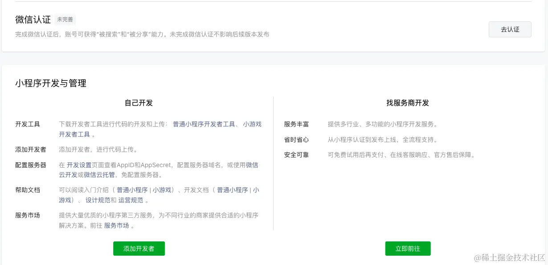Click the 服务市场 row label on left
Screen dimensions: 548x265
(x=28, y=215)
